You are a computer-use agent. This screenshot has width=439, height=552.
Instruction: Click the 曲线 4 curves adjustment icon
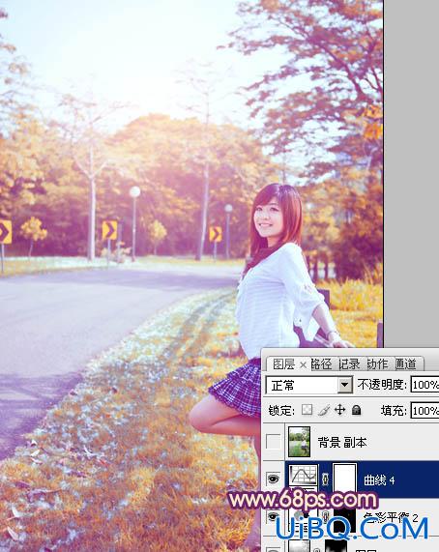(x=303, y=476)
